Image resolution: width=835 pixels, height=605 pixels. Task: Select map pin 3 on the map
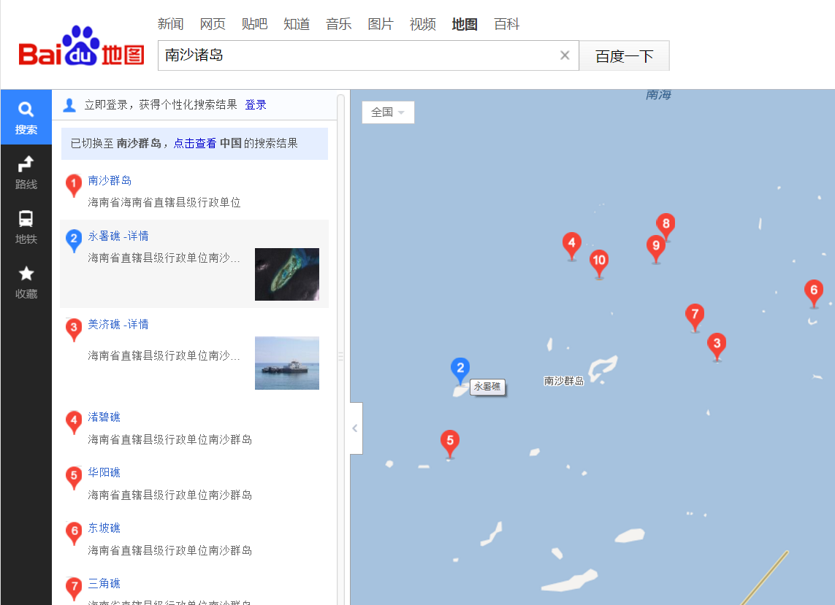tap(717, 347)
